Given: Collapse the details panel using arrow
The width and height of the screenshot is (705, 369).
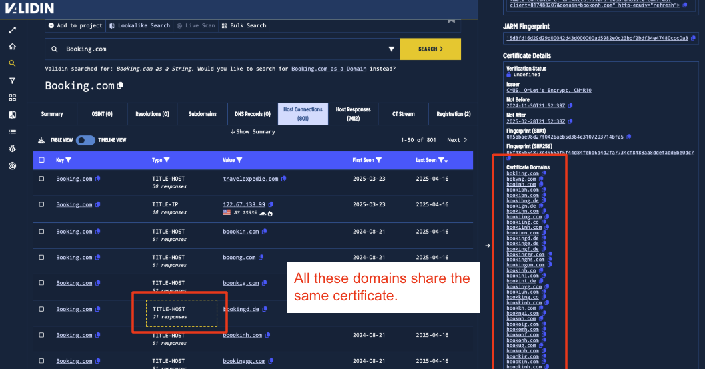Looking at the screenshot, I should click(488, 246).
